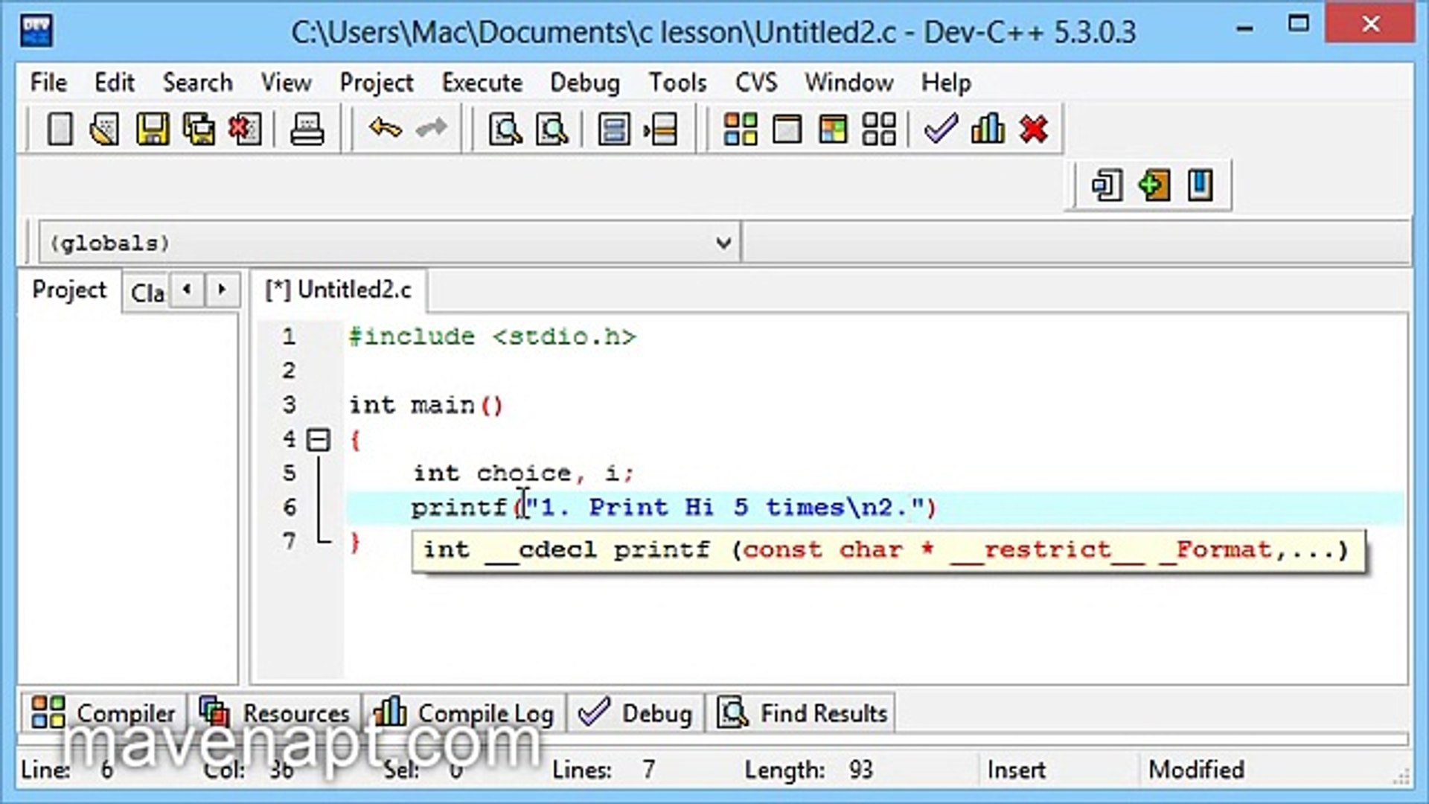Open the Edit menu
This screenshot has width=1429, height=804.
(x=114, y=82)
